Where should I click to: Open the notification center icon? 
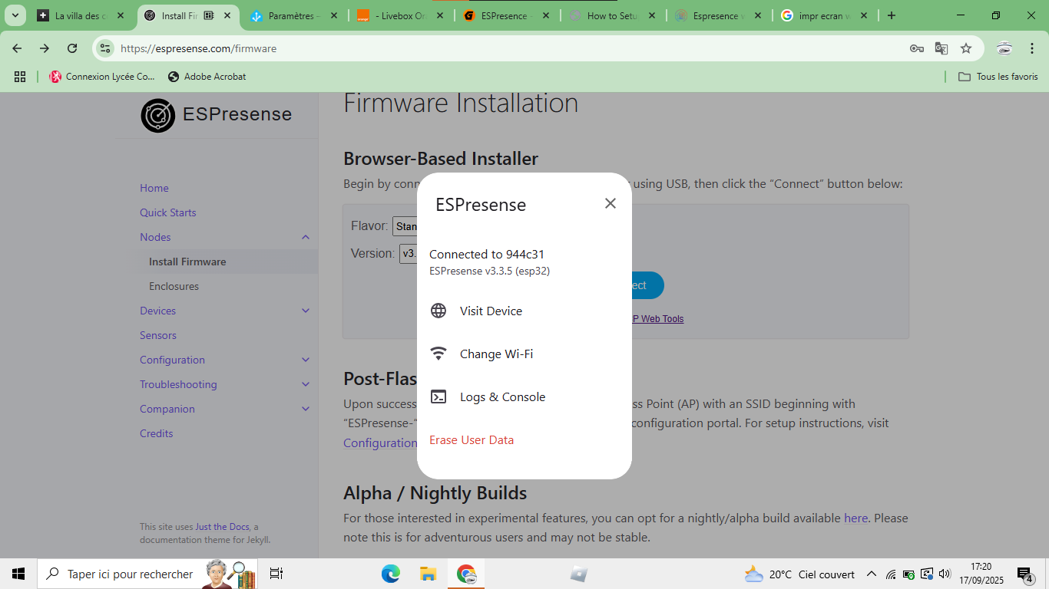pos(1025,574)
